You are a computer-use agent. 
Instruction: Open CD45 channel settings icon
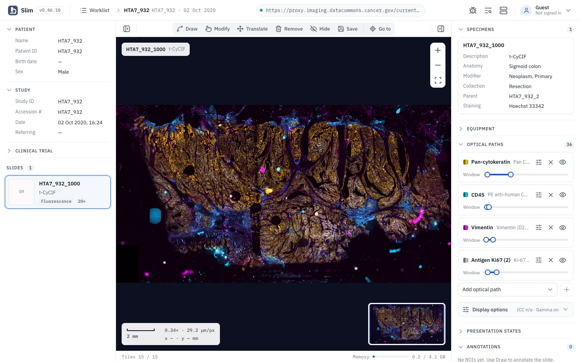539,195
